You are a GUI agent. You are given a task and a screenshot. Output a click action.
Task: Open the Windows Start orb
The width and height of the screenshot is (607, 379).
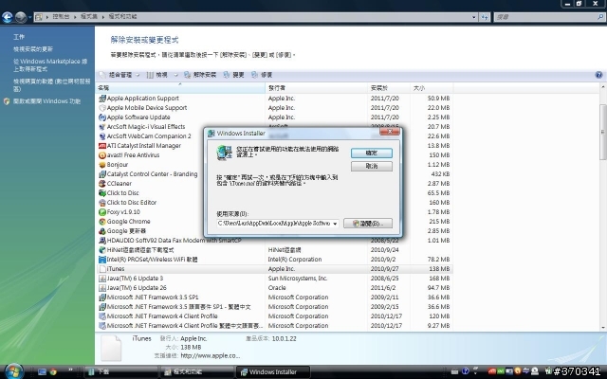(x=14, y=371)
